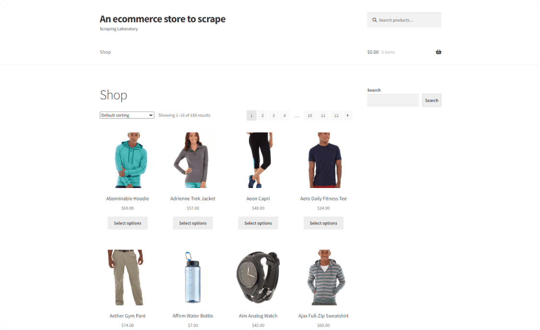This screenshot has height=330, width=540.
Task: Go to page 4 of results
Action: tap(284, 116)
